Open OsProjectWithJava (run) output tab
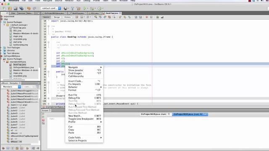 [153, 114]
